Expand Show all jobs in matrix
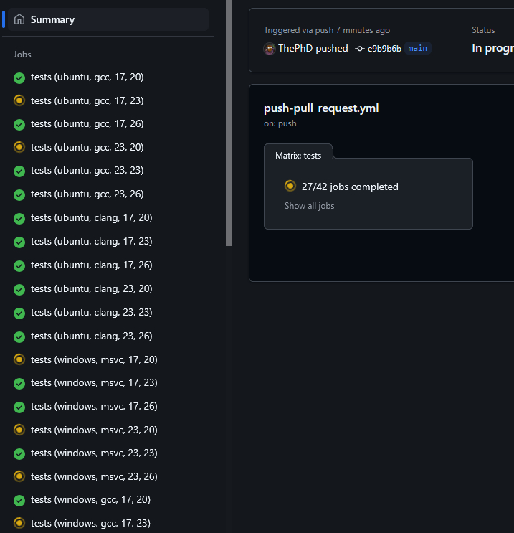Screen dimensions: 514x533 pos(309,206)
